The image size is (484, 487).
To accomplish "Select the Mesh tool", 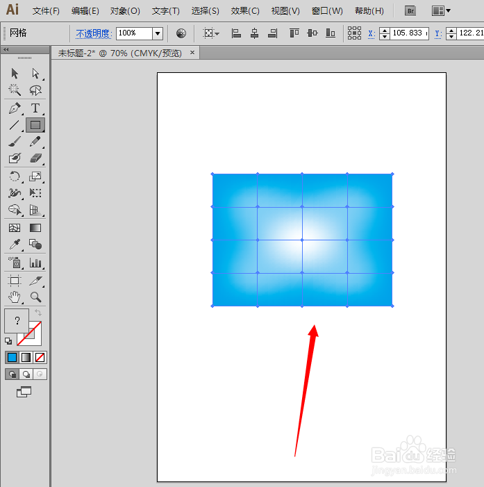I will coord(15,229).
